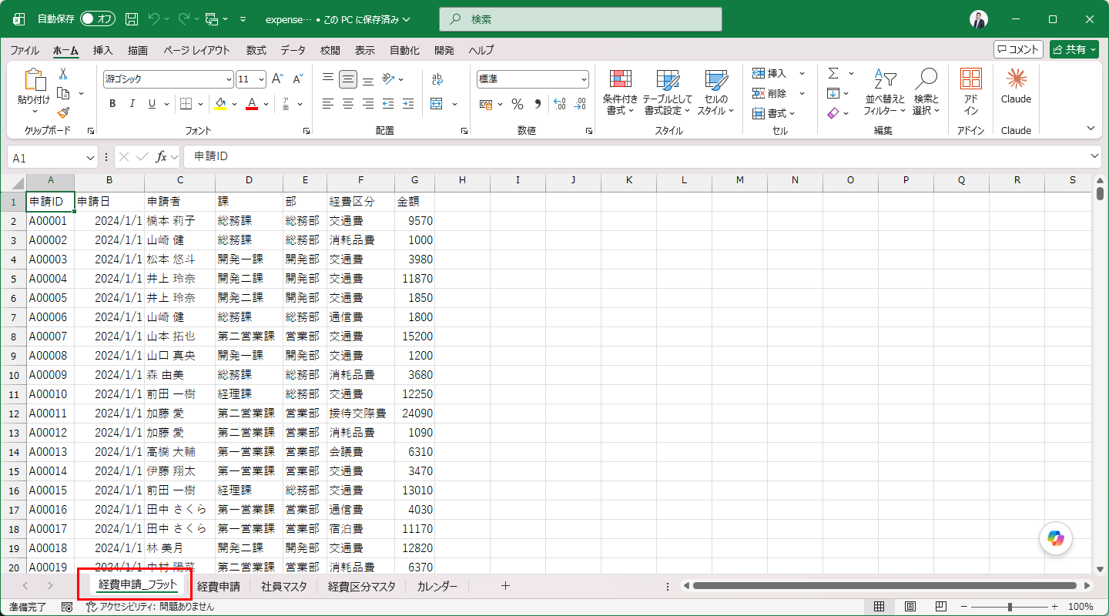1109x616 pixels.
Task: Open number format dropdown 標準
Action: pos(584,79)
